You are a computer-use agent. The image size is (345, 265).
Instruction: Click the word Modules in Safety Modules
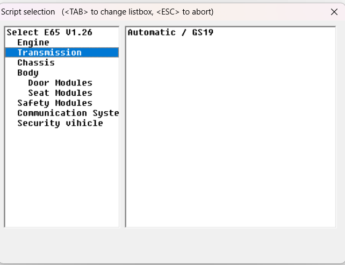point(74,103)
